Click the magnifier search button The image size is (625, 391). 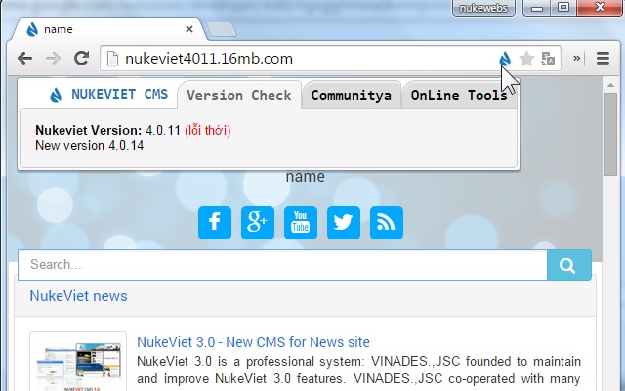pyautogui.click(x=569, y=265)
